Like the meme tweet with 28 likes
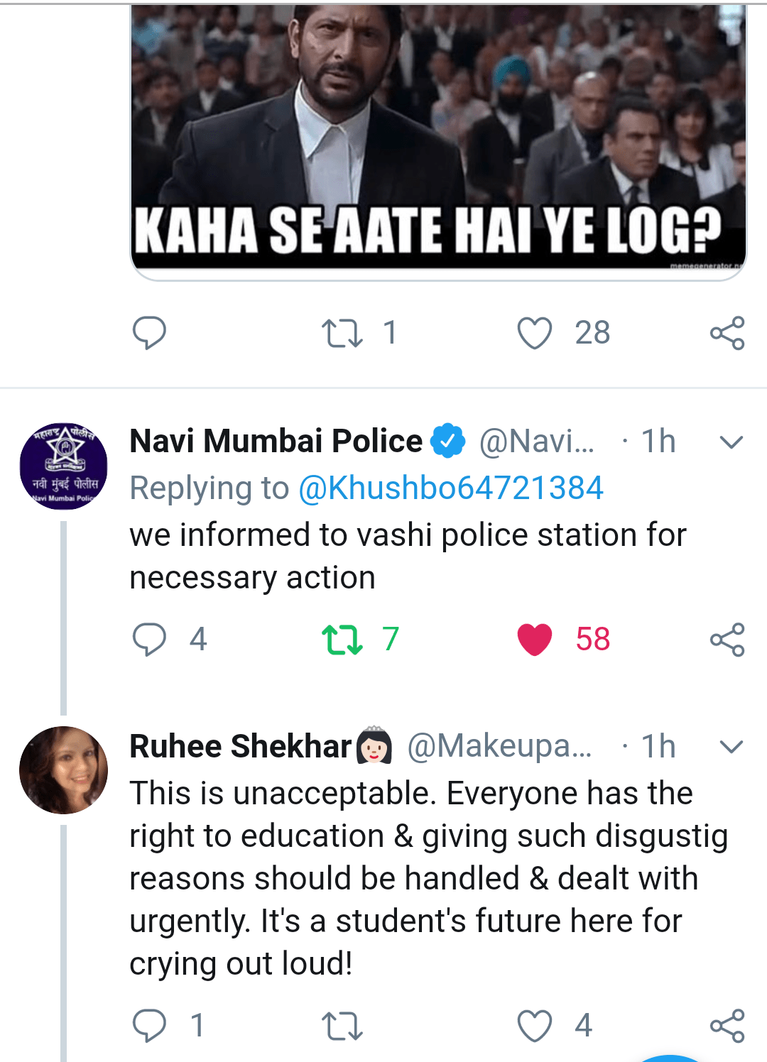The image size is (767, 1062). click(x=535, y=333)
